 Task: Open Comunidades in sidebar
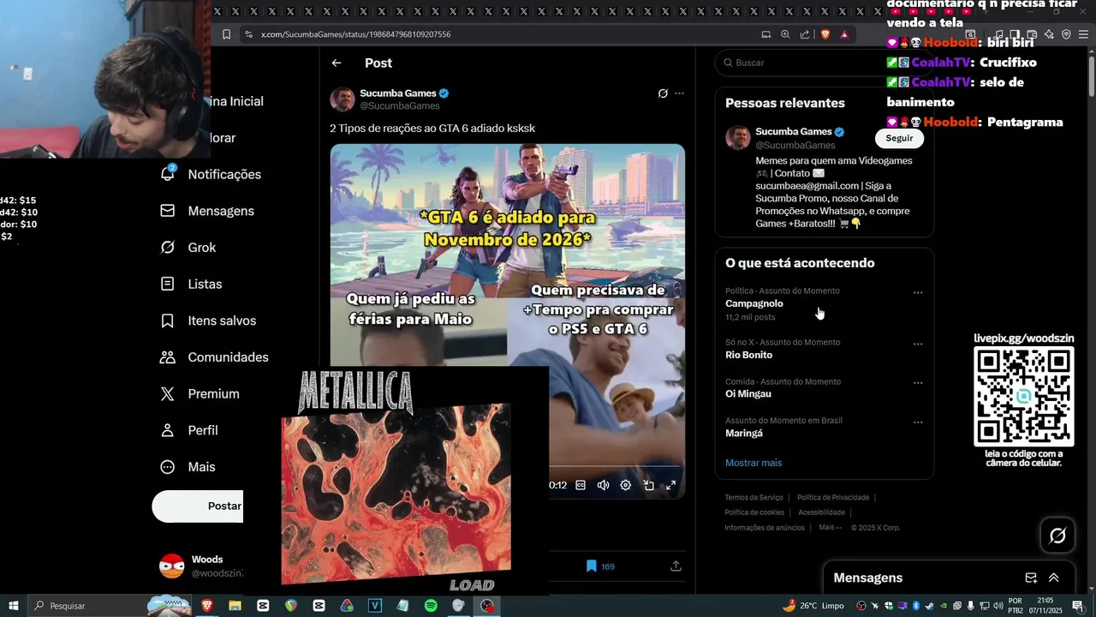(214, 357)
